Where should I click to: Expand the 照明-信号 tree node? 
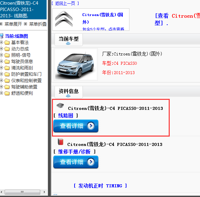(x=1, y=55)
